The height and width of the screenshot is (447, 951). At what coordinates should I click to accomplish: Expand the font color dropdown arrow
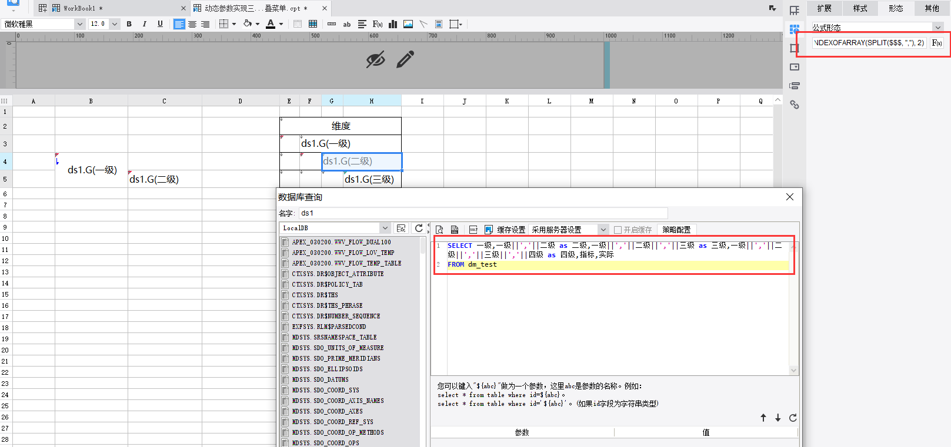pos(281,24)
